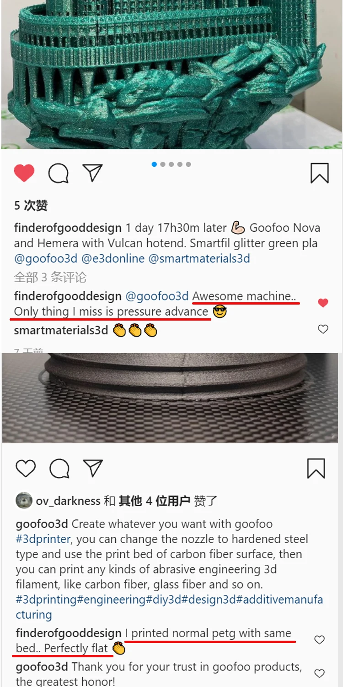Viewport: 343px width, 687px height.
Task: Unlike the 'Awesome machine' comment red heart
Action: (x=323, y=303)
